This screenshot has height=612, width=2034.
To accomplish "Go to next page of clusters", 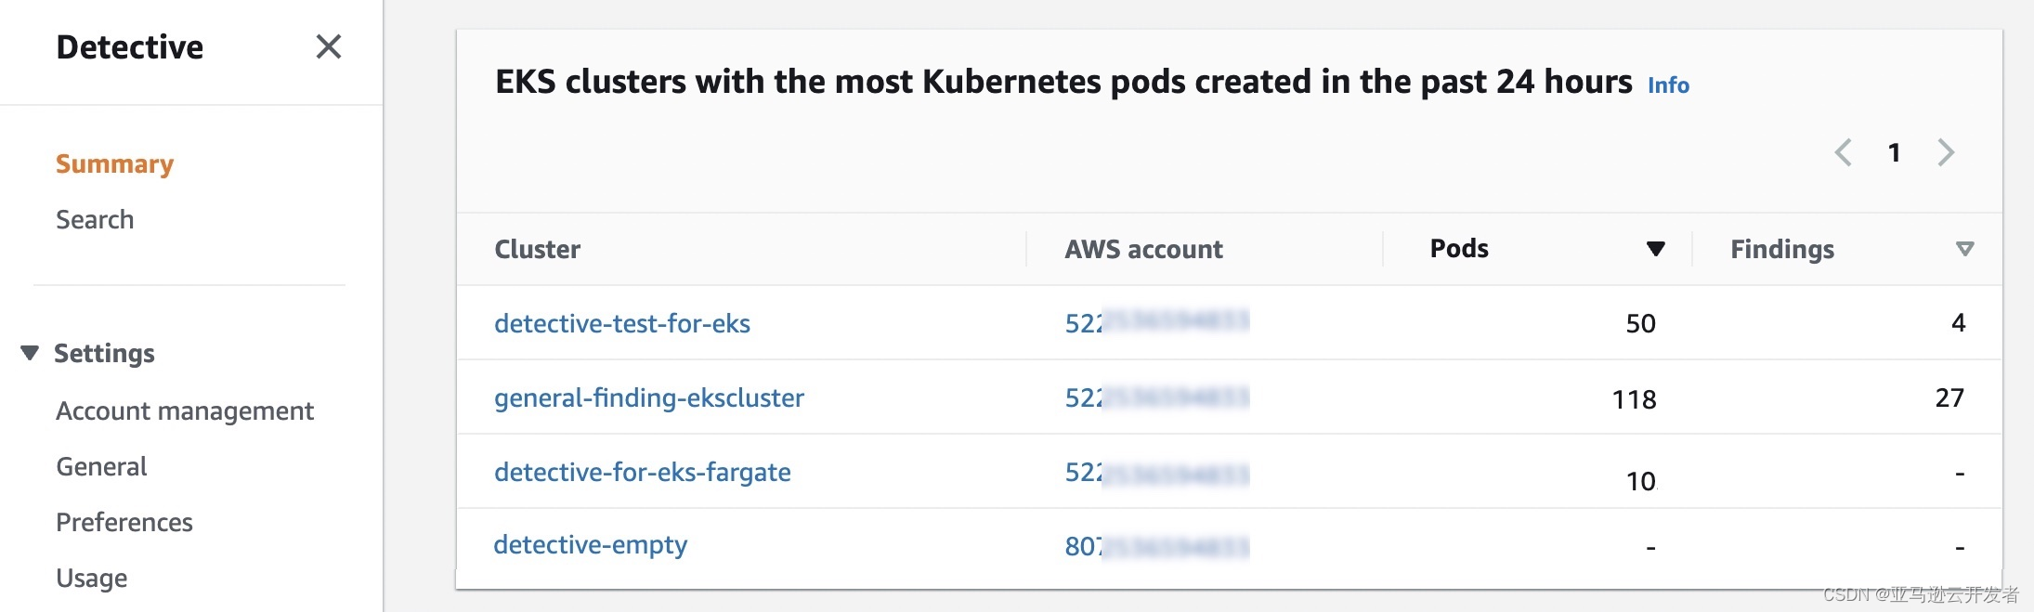I will pos(1946,152).
